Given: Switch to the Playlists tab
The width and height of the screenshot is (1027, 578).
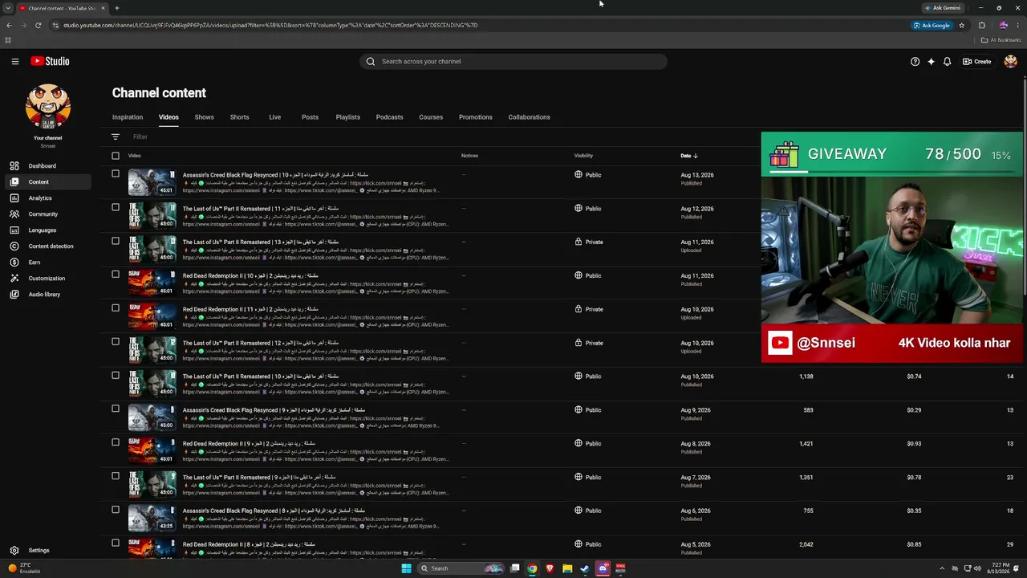Looking at the screenshot, I should pos(348,117).
